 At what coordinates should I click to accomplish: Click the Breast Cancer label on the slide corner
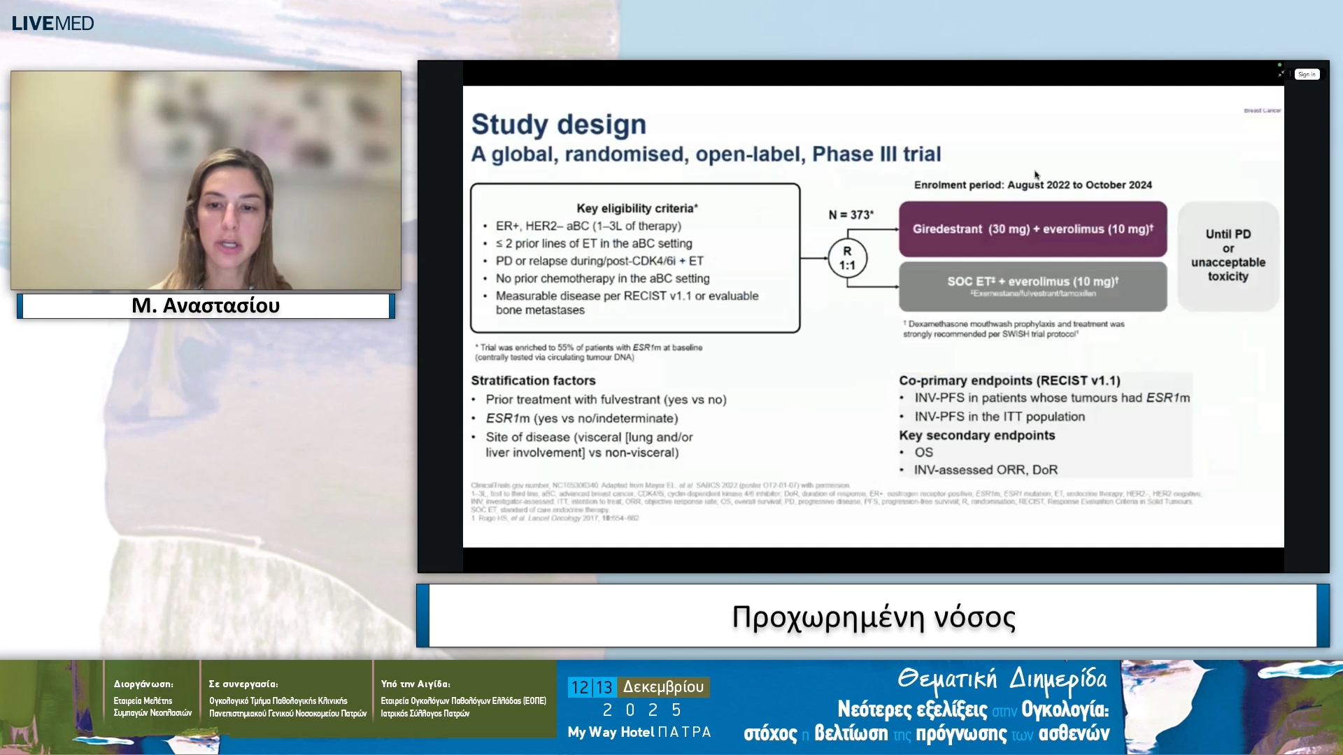1262,110
